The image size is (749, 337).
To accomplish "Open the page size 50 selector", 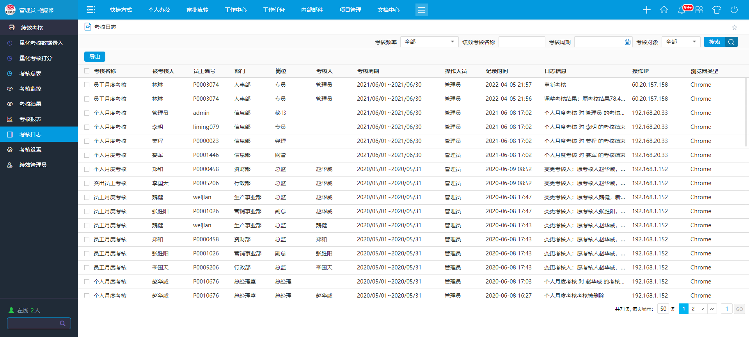I will point(663,309).
